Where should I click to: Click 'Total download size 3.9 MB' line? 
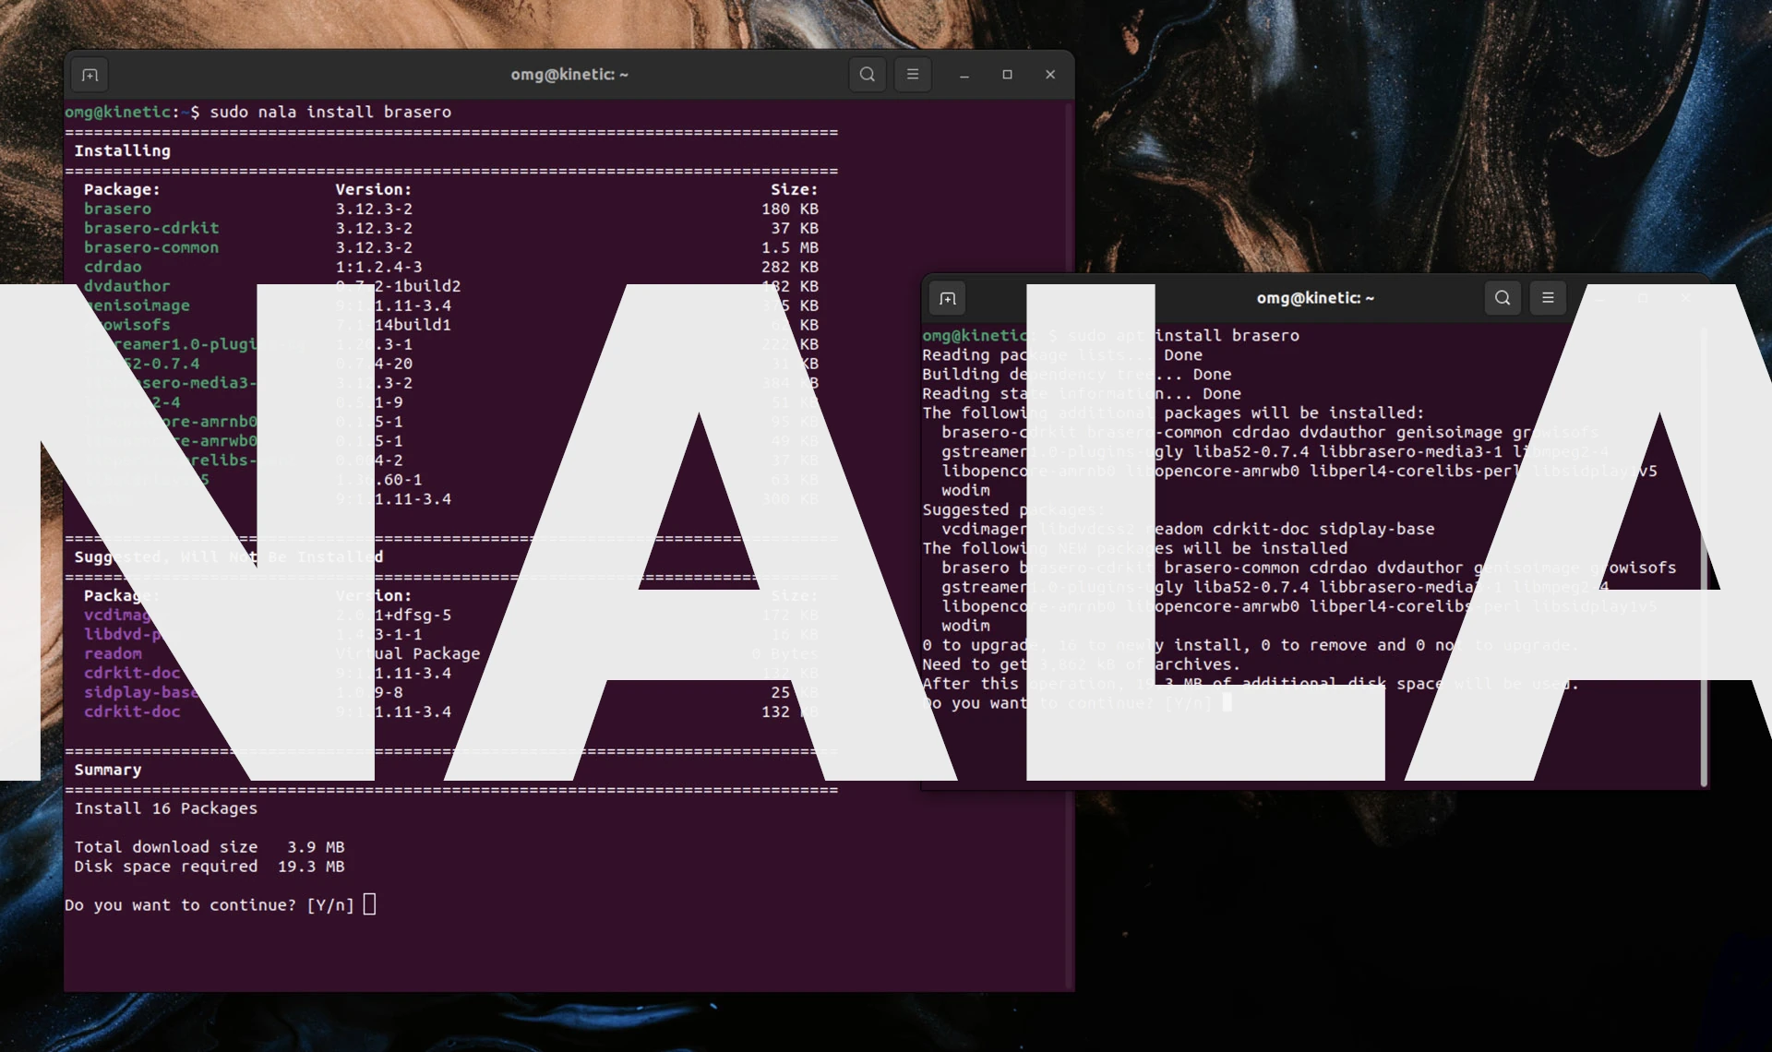(210, 847)
